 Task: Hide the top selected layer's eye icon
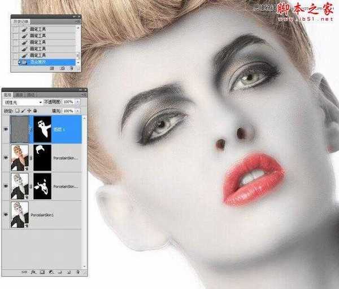point(6,128)
